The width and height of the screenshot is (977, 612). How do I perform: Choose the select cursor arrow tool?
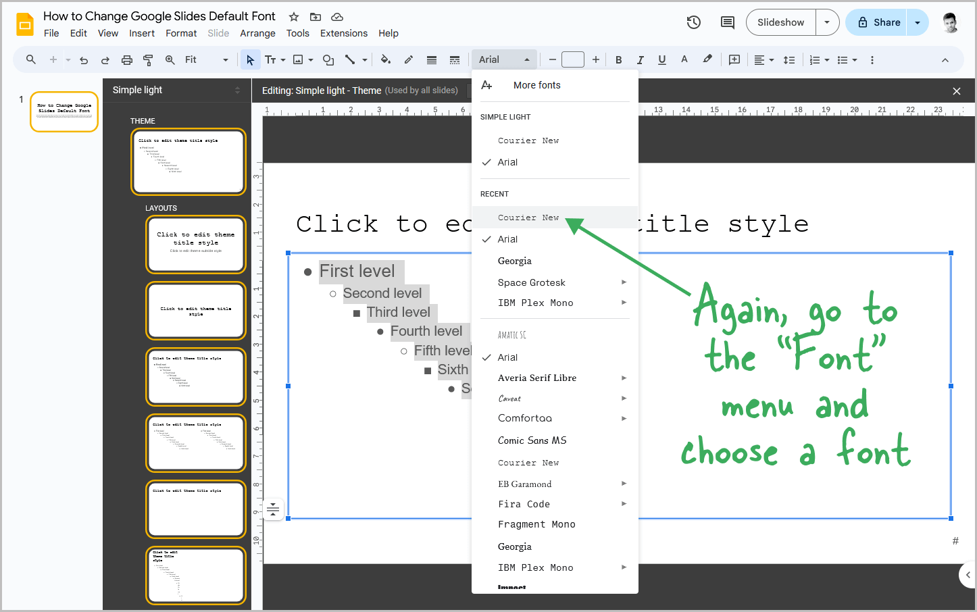click(x=250, y=60)
